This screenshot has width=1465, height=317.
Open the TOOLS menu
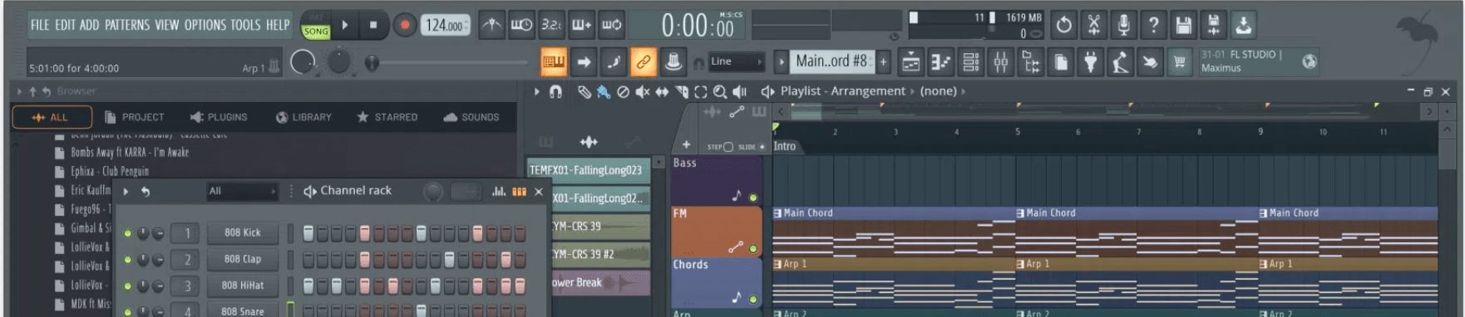coord(245,25)
